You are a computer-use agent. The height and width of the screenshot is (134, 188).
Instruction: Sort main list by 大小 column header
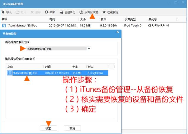click(89, 19)
